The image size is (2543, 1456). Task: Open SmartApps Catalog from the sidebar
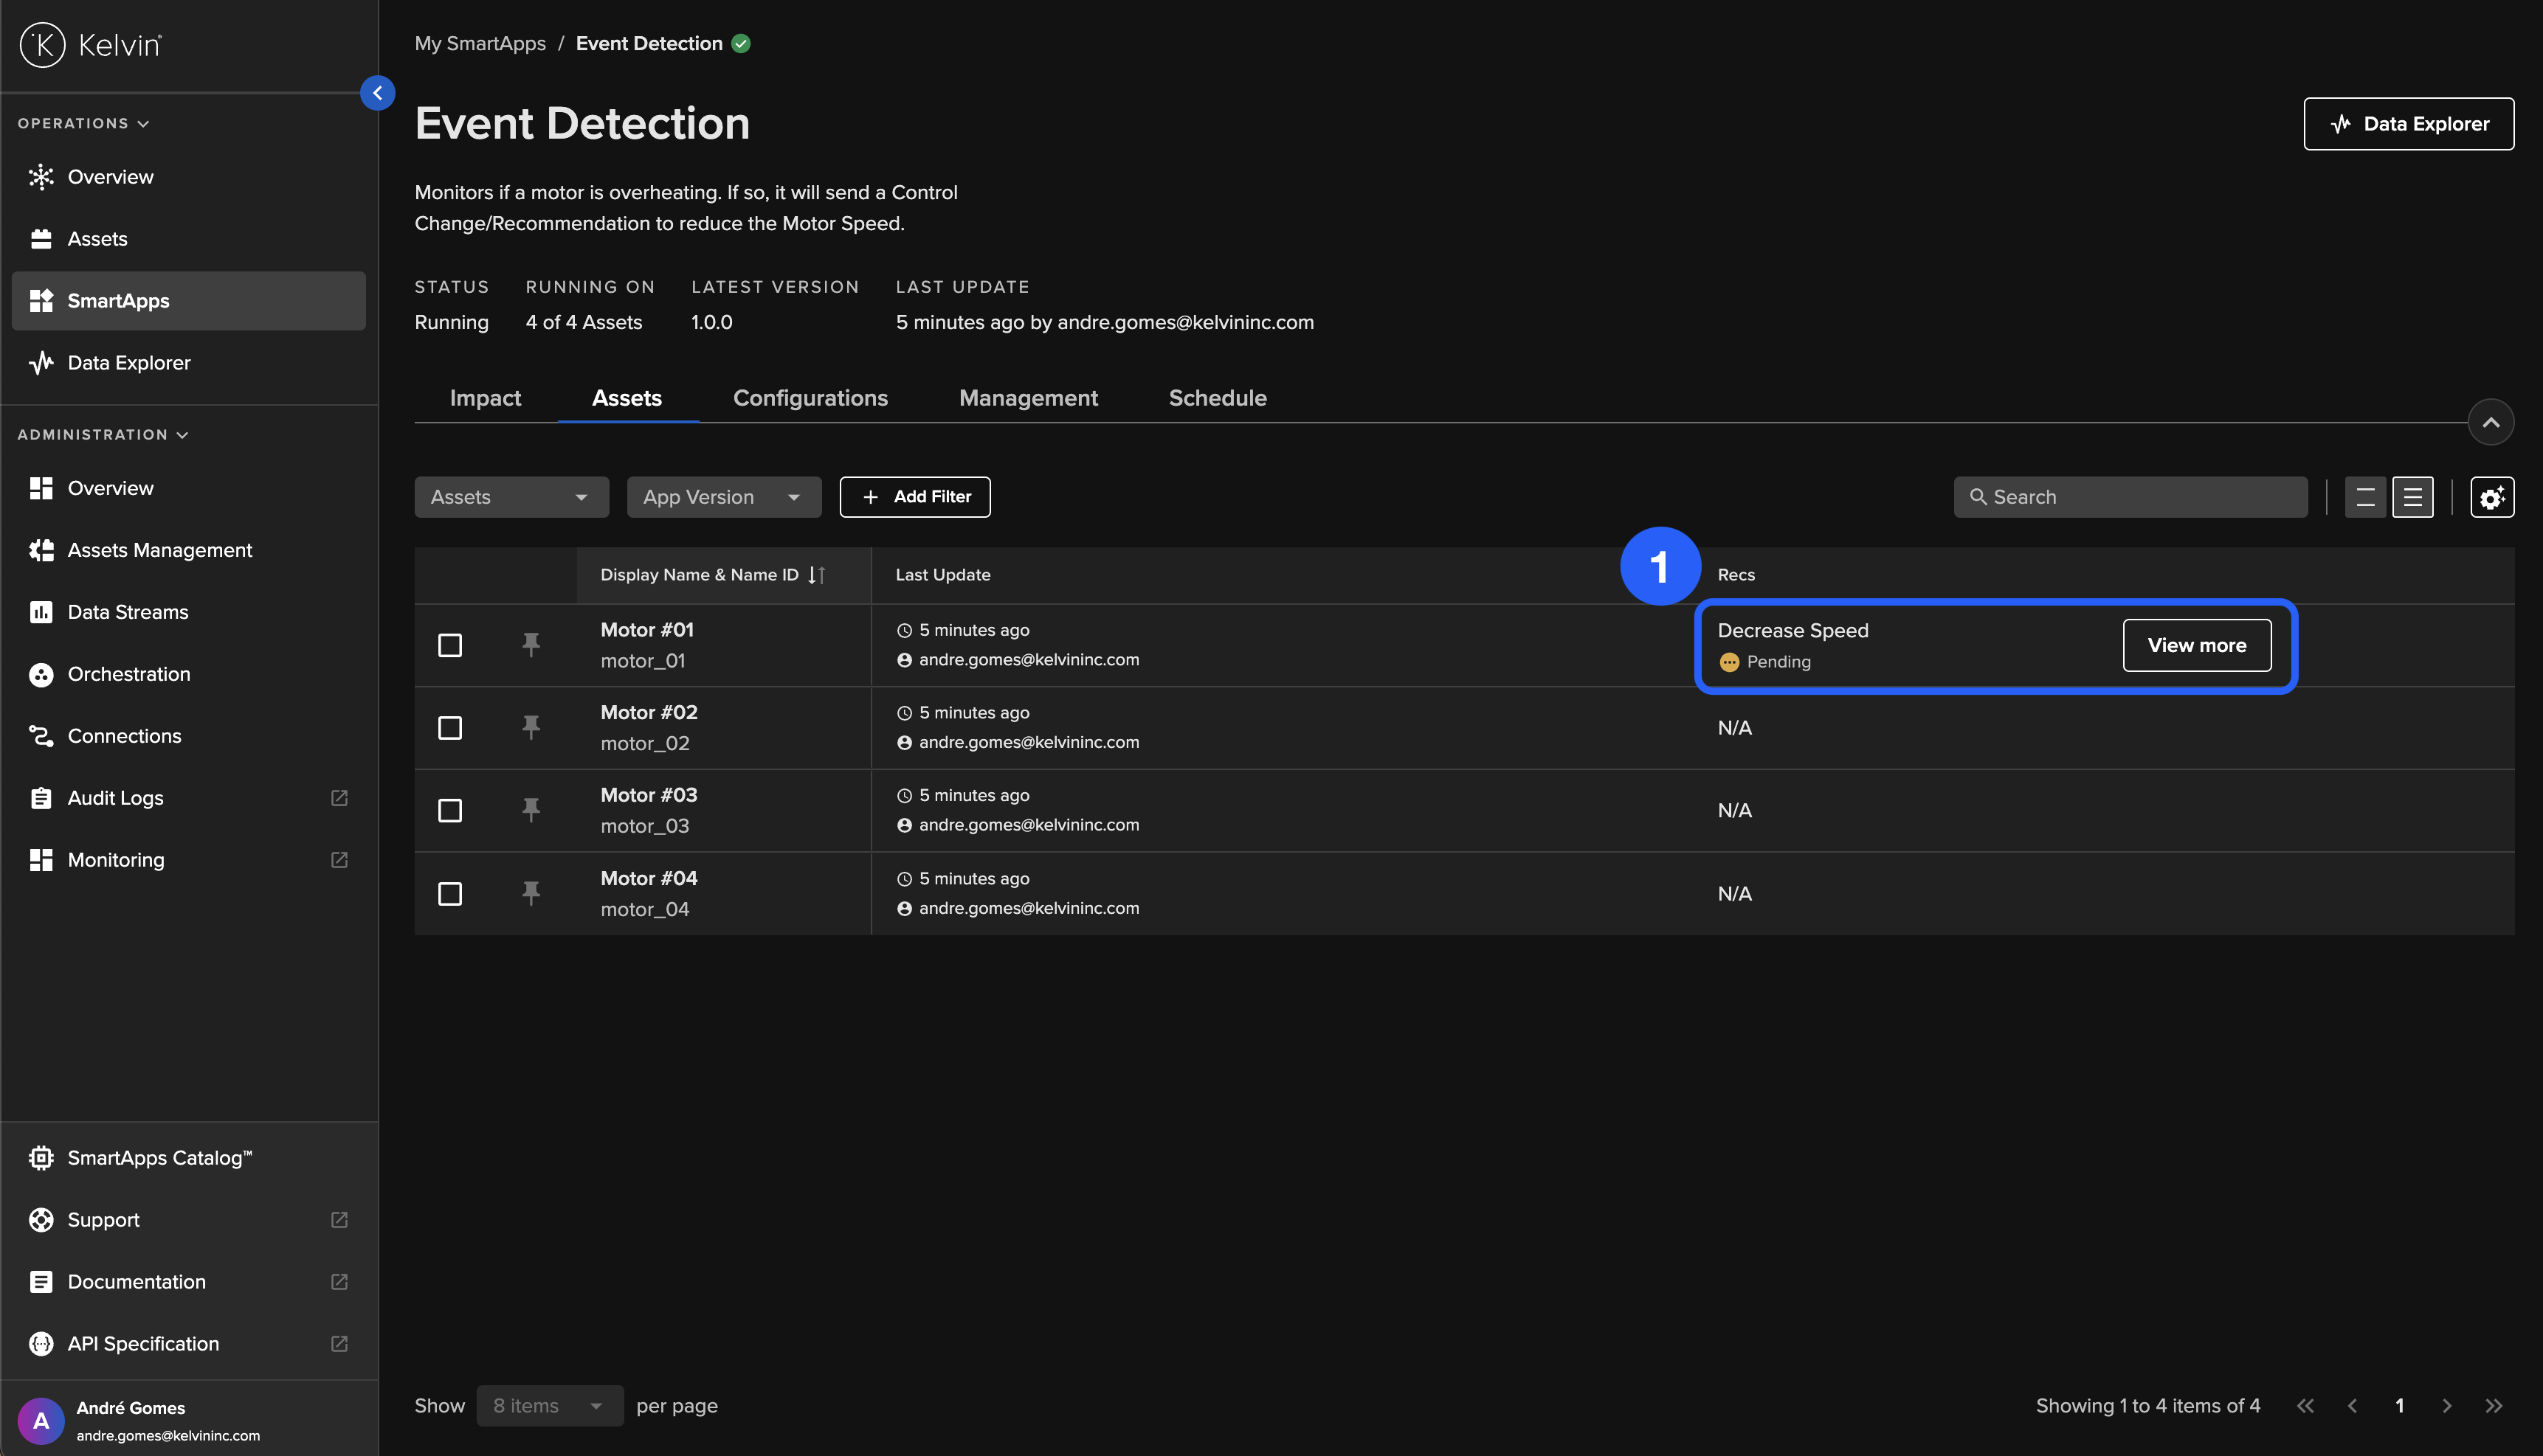159,1158
